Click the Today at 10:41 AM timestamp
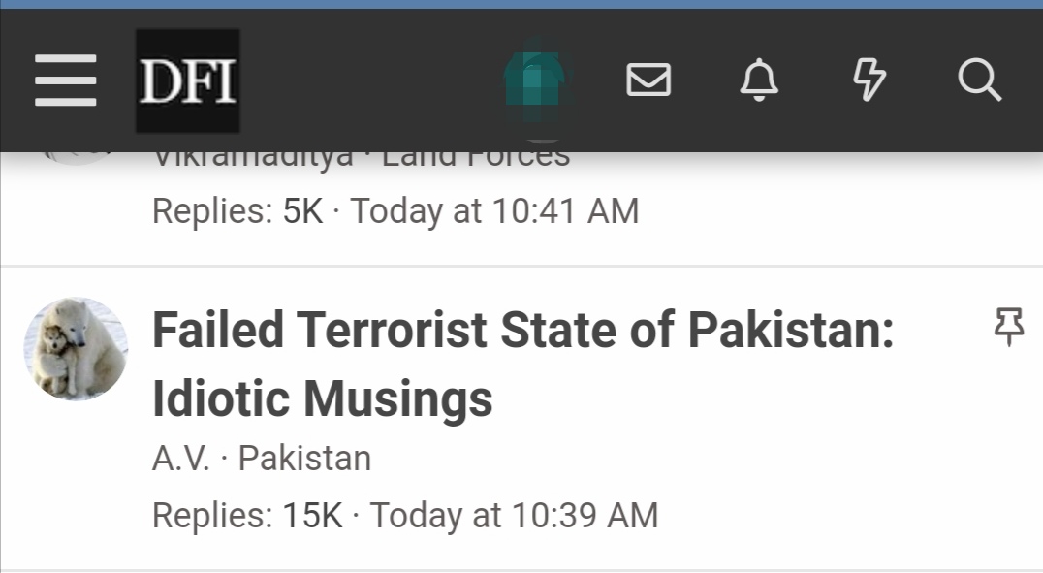Screen dimensions: 1043x573 pyautogui.click(x=495, y=211)
